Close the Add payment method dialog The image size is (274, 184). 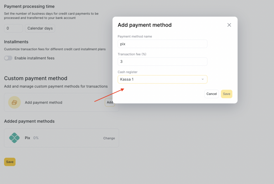point(229,25)
